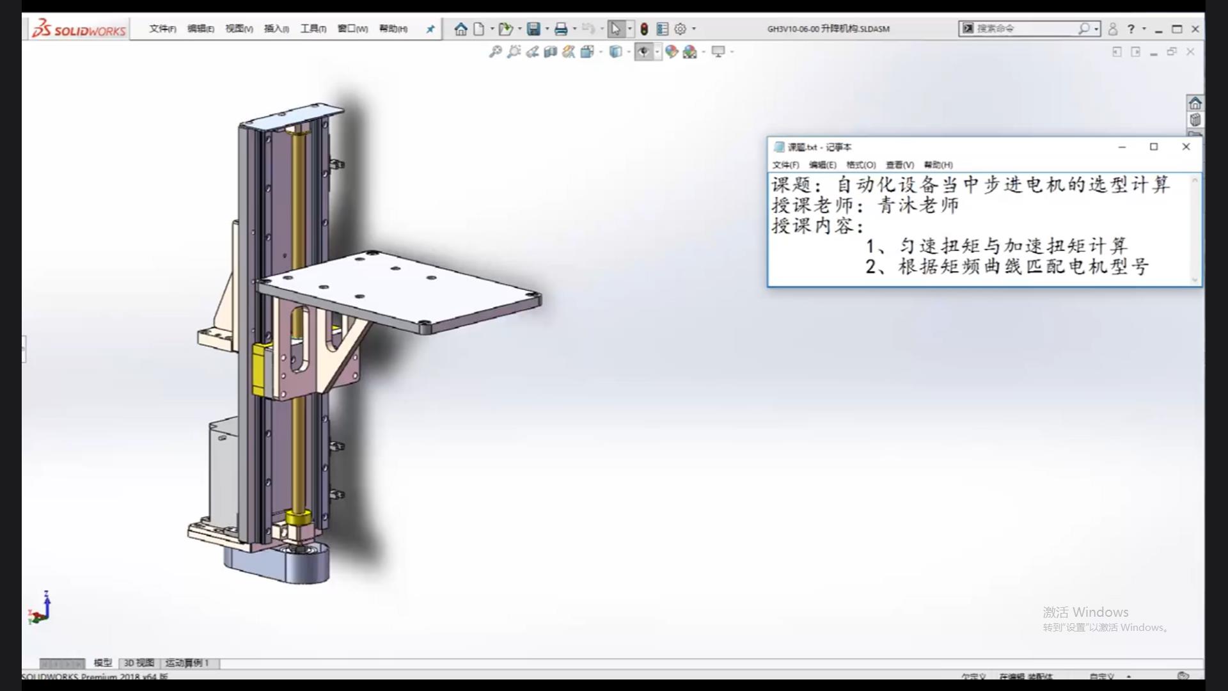Open Notepad 文件(F) menu

point(785,165)
